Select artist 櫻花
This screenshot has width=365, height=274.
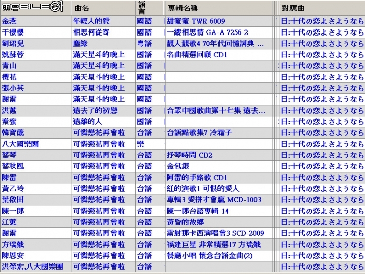click(x=9, y=77)
